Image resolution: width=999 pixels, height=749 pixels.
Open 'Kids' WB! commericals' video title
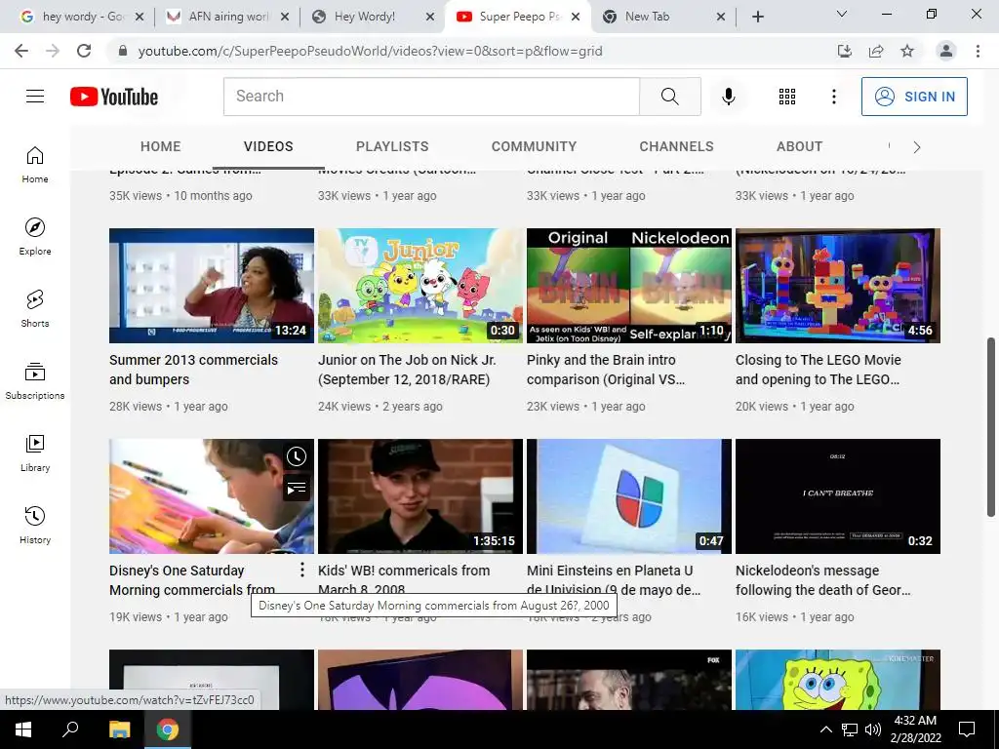point(404,578)
